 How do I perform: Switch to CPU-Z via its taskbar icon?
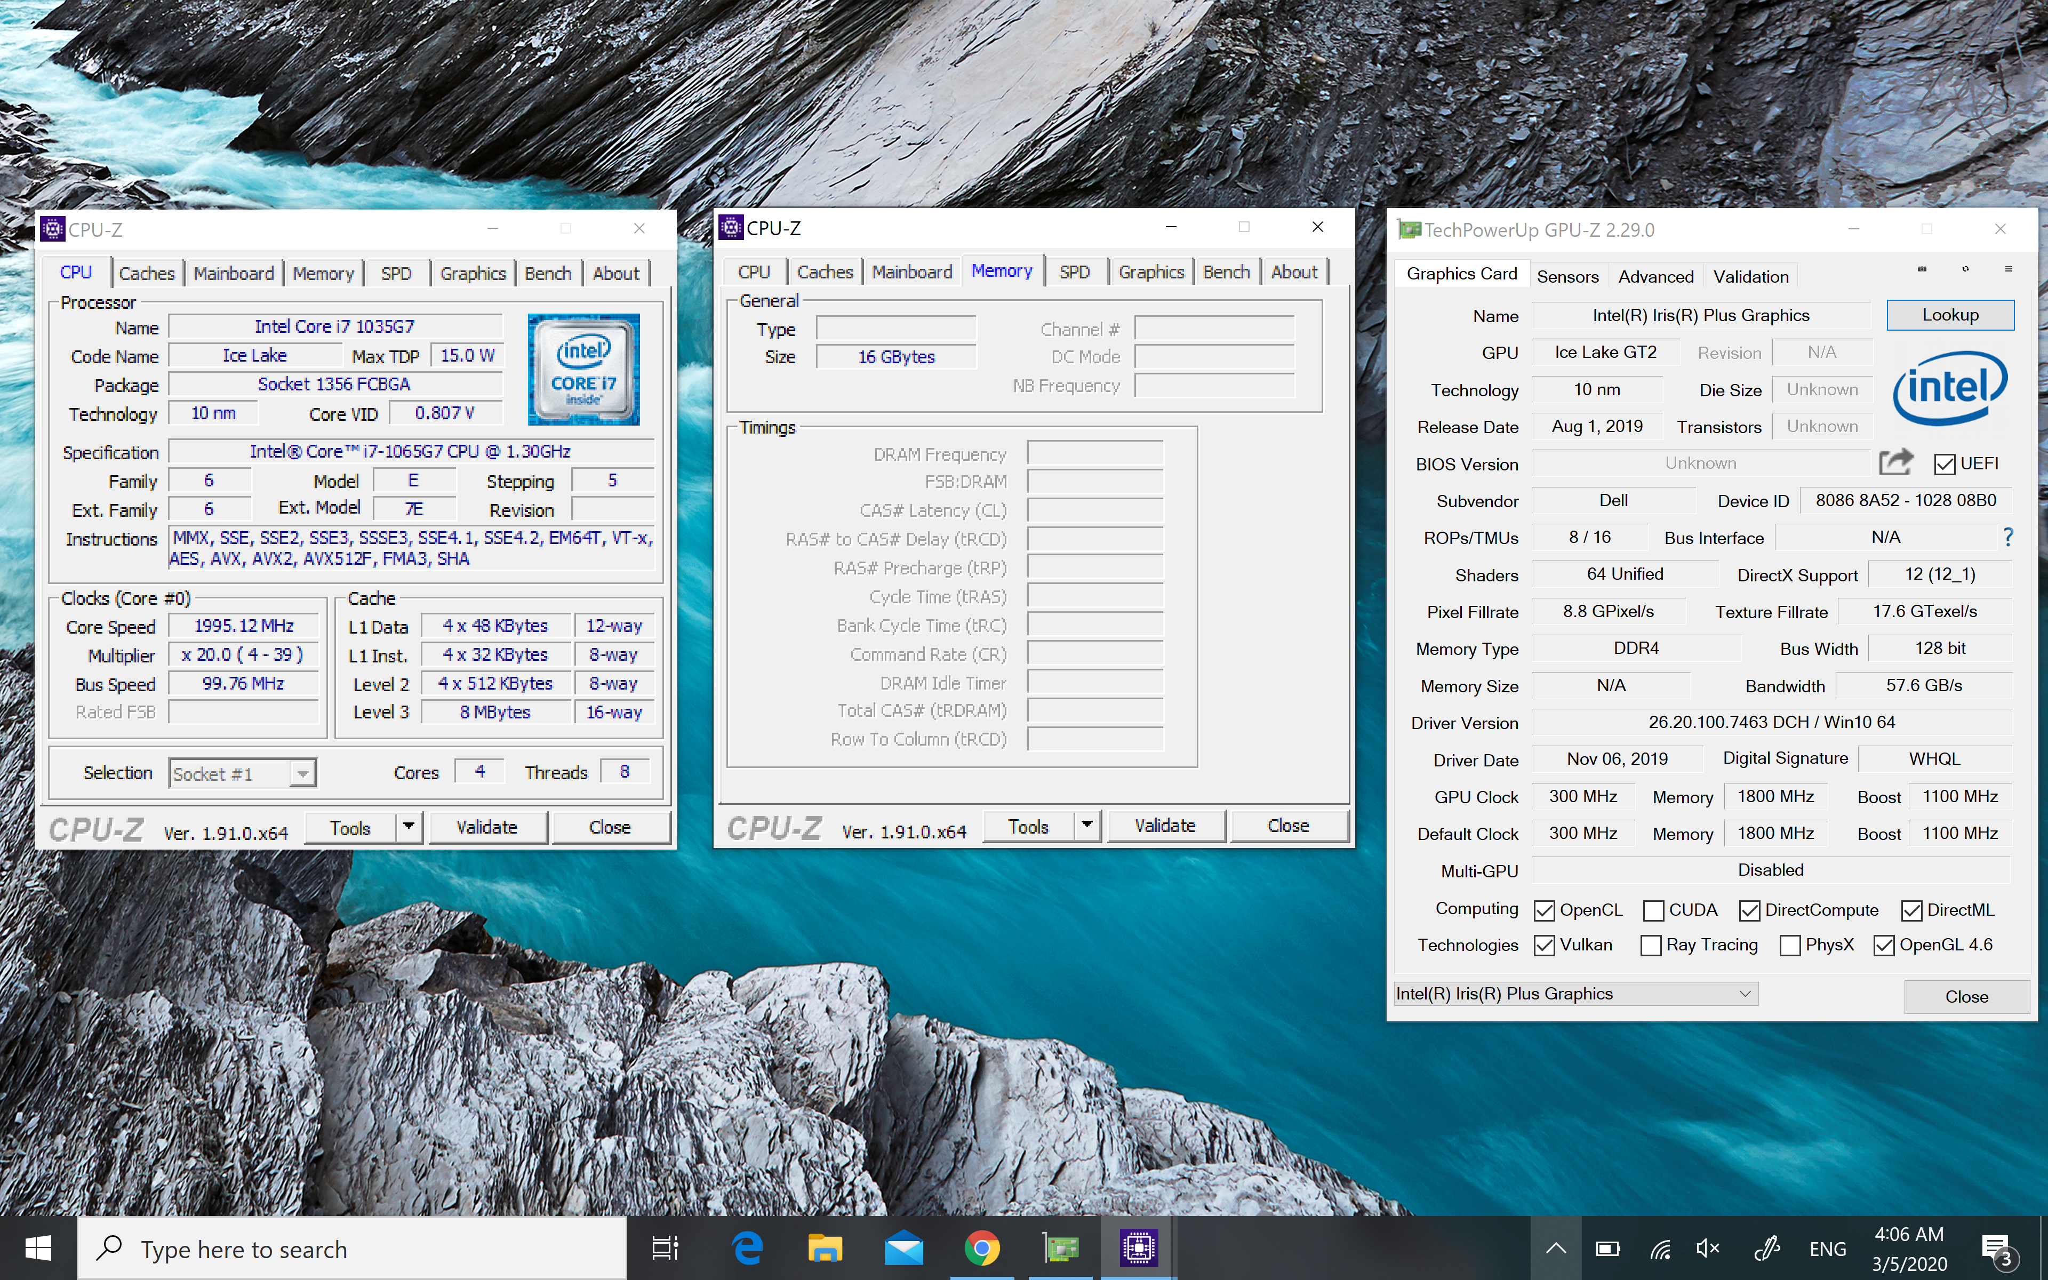point(1138,1248)
